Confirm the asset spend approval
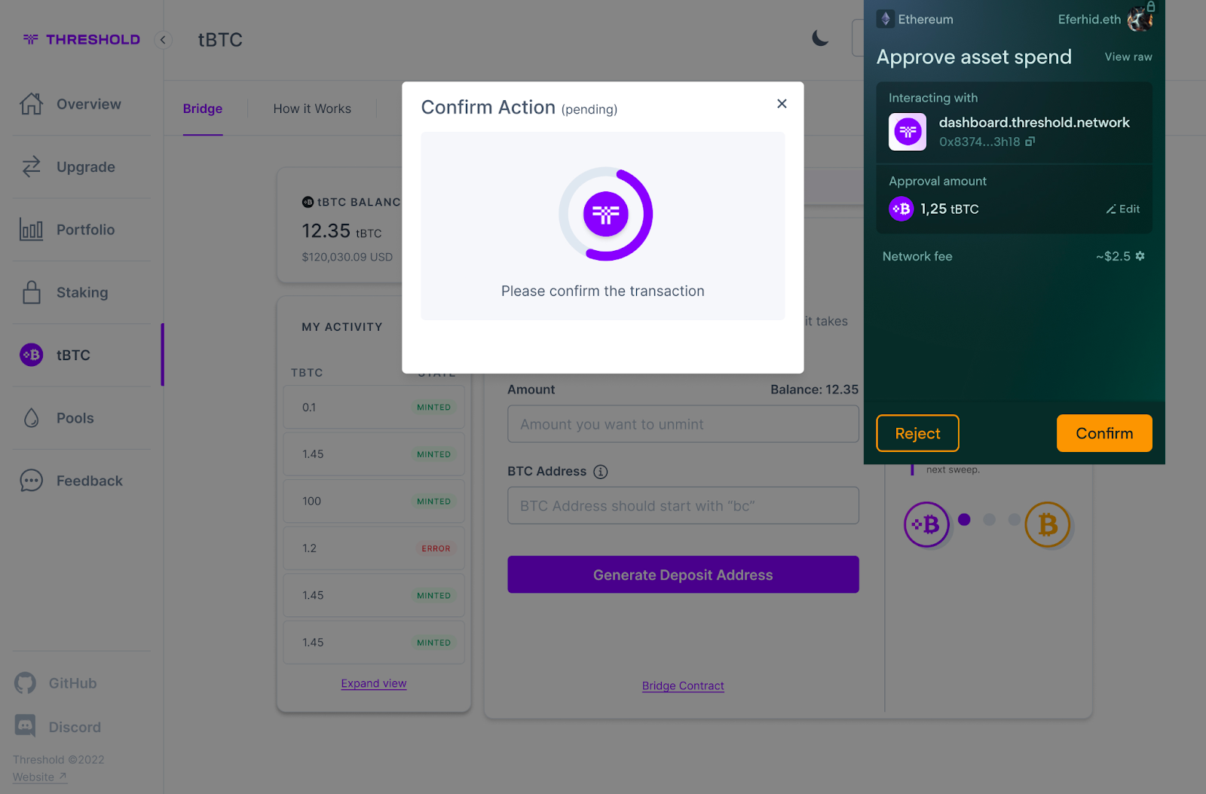This screenshot has height=794, width=1206. [x=1104, y=433]
